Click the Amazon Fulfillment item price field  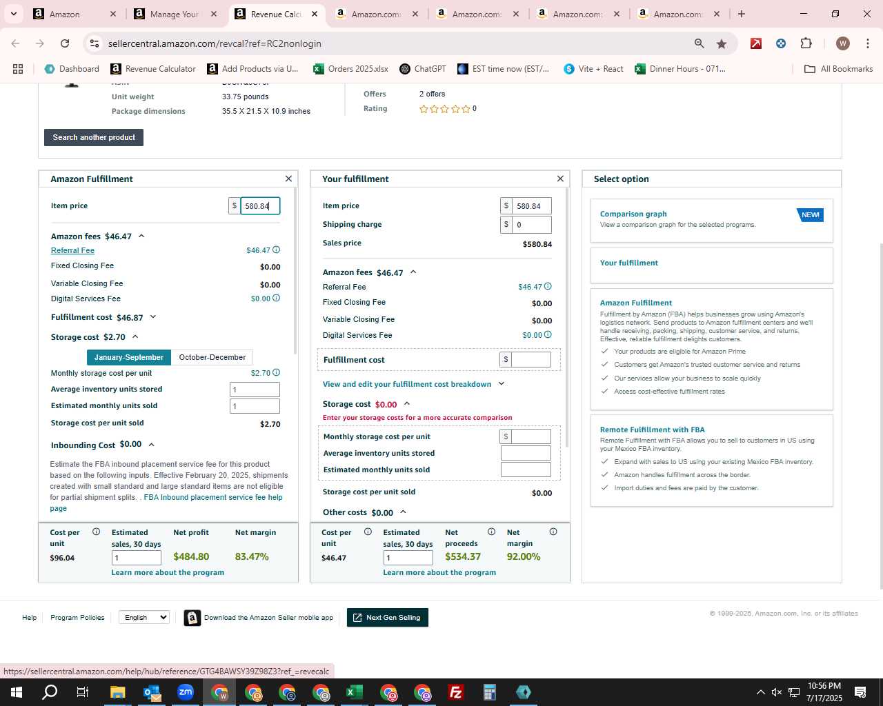click(x=260, y=206)
